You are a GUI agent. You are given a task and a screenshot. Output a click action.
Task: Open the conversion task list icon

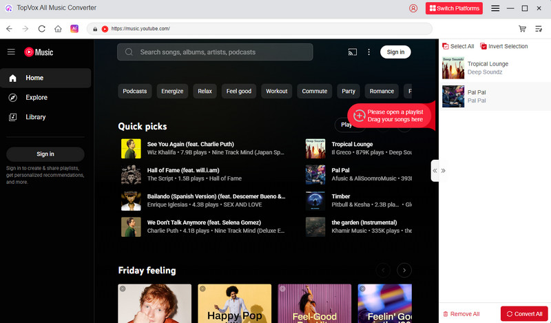tap(540, 29)
